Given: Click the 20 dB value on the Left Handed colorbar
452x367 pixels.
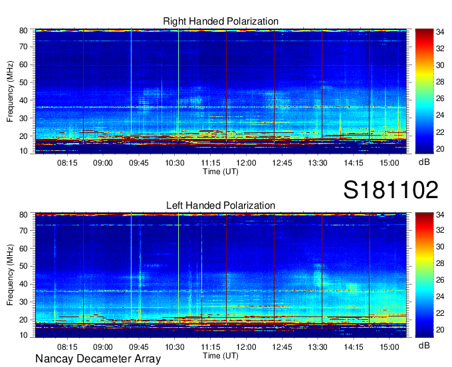Looking at the screenshot, I should 440,330.
